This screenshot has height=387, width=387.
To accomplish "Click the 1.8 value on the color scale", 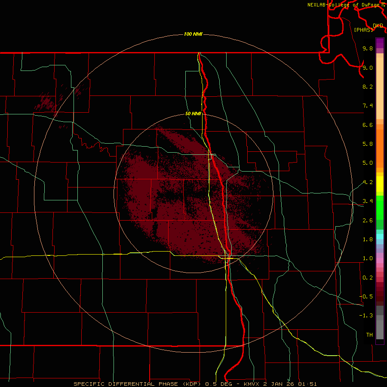I will click(368, 239).
